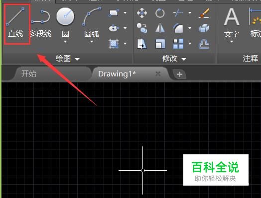Select the Array tool icon
The image size is (261, 198).
(178, 44)
